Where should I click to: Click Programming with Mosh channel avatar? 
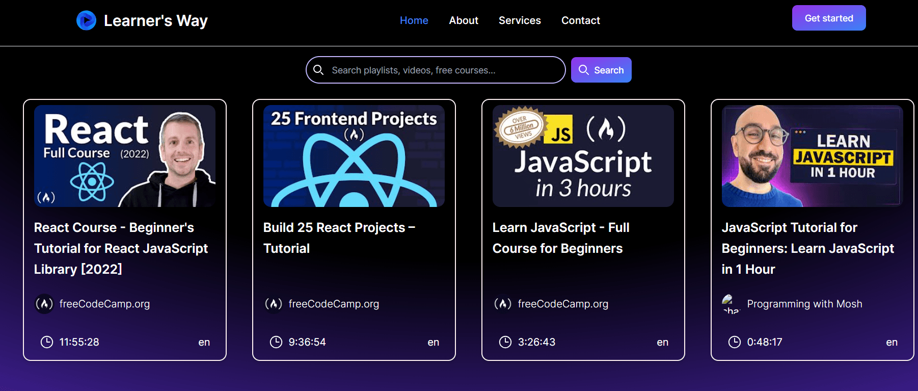click(x=731, y=304)
